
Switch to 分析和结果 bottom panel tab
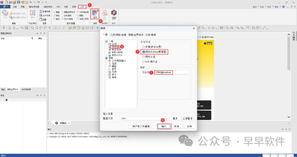[x=26, y=89]
